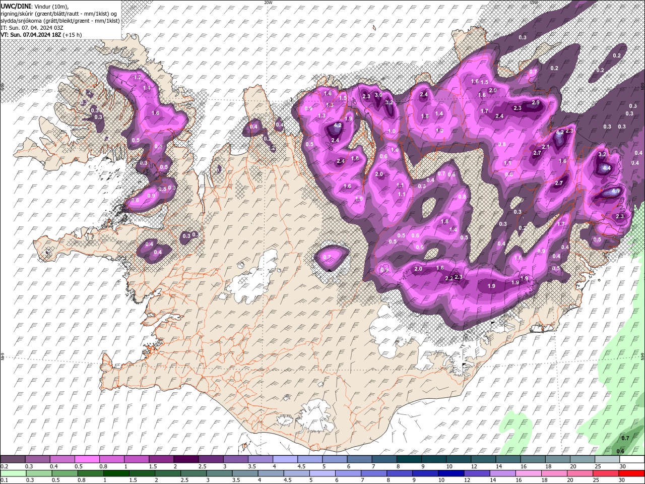The width and height of the screenshot is (645, 484).
Task: Select the rain legend swatch between 0.8 and 1
Action: (x=91, y=473)
